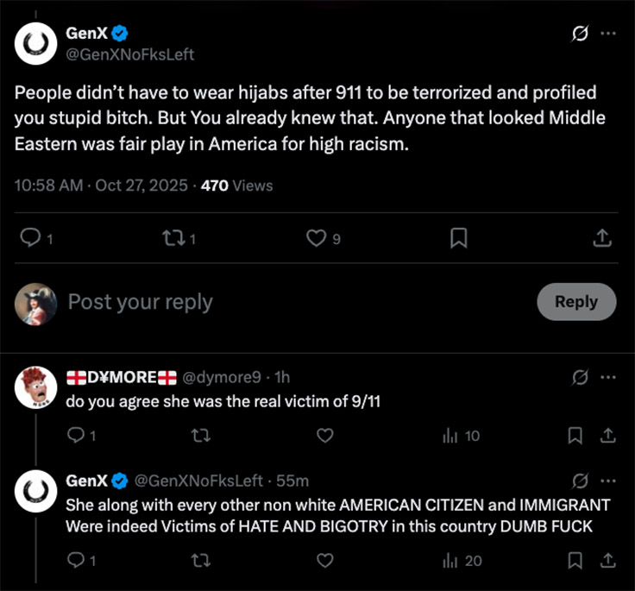
Task: Open D¥MORE profile avatar
Action: pos(36,387)
